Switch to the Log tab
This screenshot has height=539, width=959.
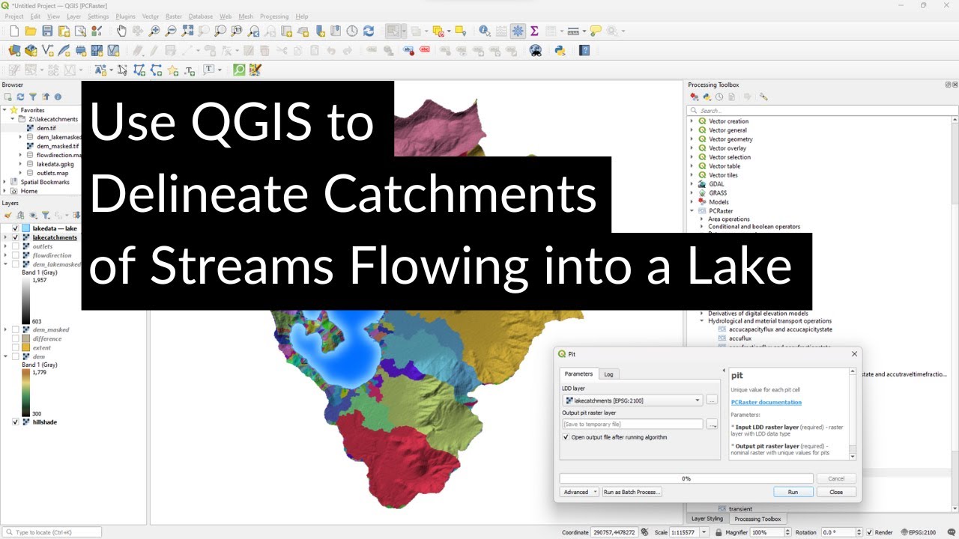tap(609, 374)
